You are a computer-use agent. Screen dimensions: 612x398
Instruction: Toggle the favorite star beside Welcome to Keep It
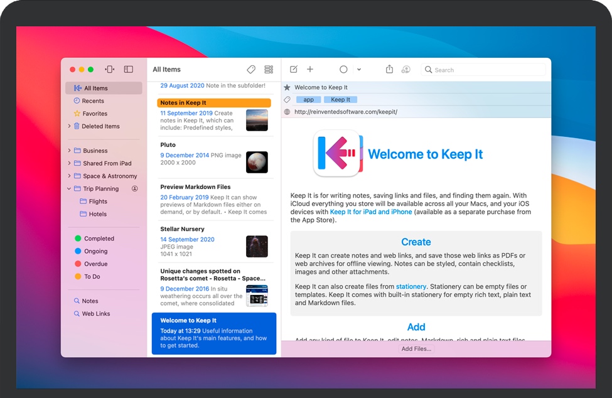pos(287,88)
